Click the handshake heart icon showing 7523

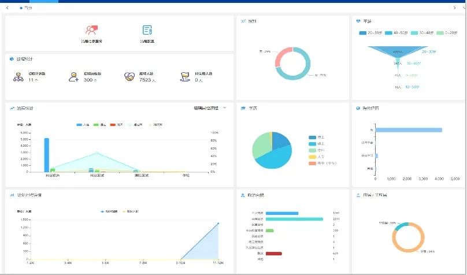click(x=129, y=76)
